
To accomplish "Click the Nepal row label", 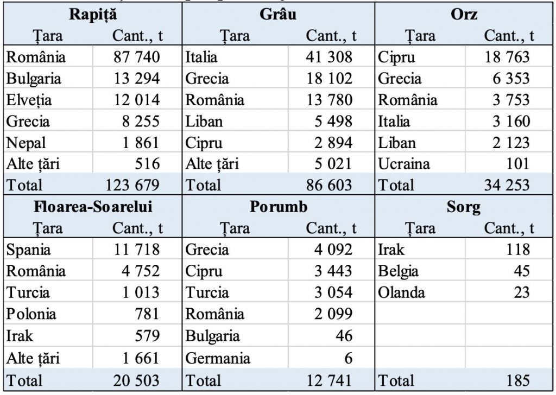I will 26,143.
